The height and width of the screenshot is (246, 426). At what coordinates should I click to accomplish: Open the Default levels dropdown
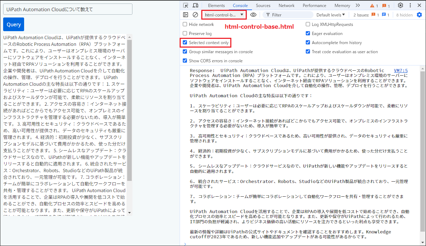[x=331, y=15]
